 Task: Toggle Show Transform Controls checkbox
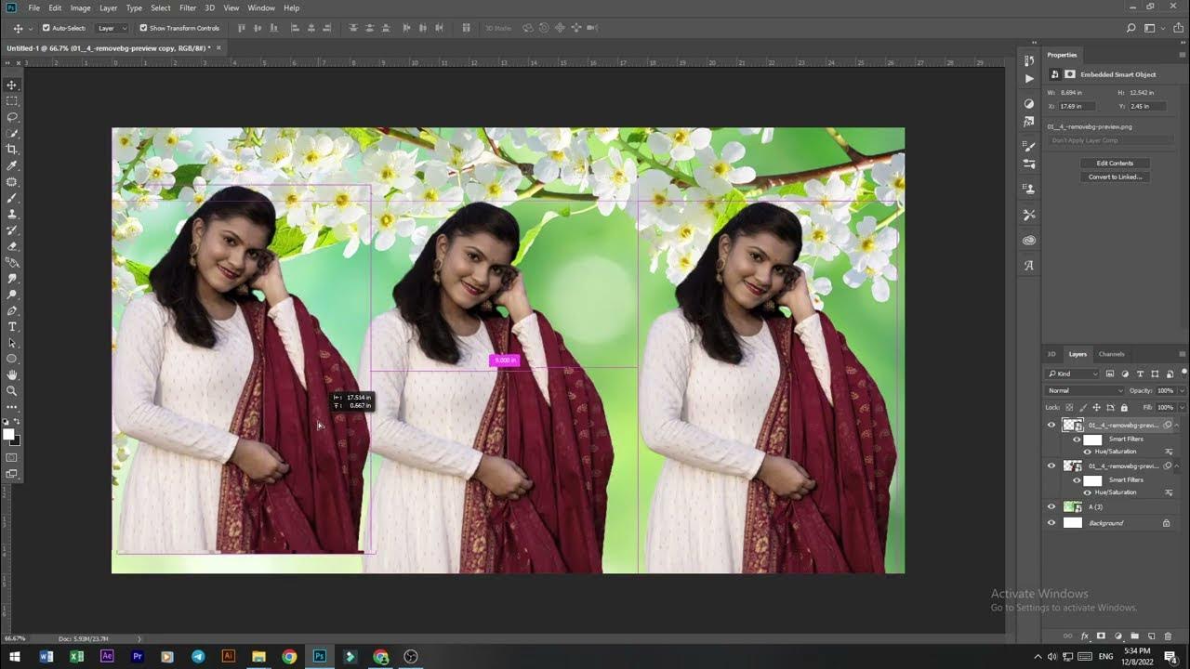point(143,29)
